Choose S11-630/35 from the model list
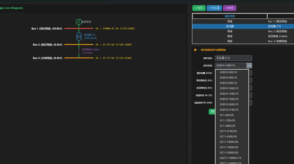Image resolution: width=294 pixels, height=164 pixels. coord(232,115)
